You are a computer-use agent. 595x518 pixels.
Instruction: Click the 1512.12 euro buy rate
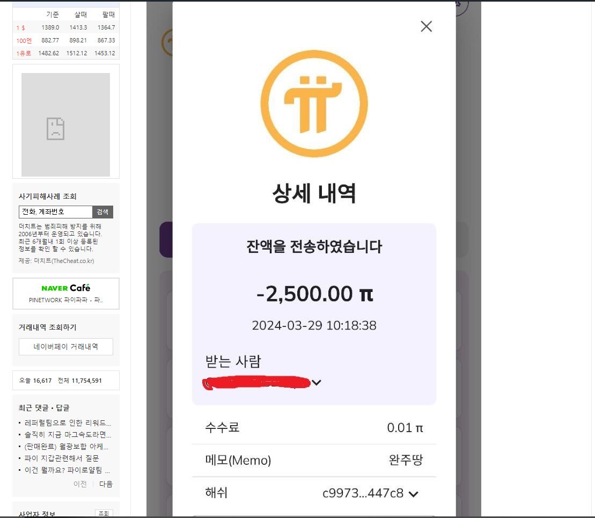coord(77,53)
